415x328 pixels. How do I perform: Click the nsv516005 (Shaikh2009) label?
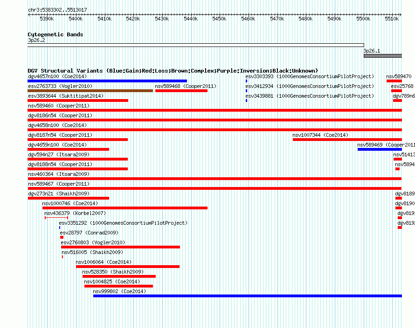pyautogui.click(x=92, y=252)
